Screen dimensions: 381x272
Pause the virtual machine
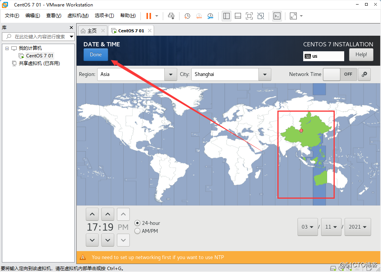point(148,16)
